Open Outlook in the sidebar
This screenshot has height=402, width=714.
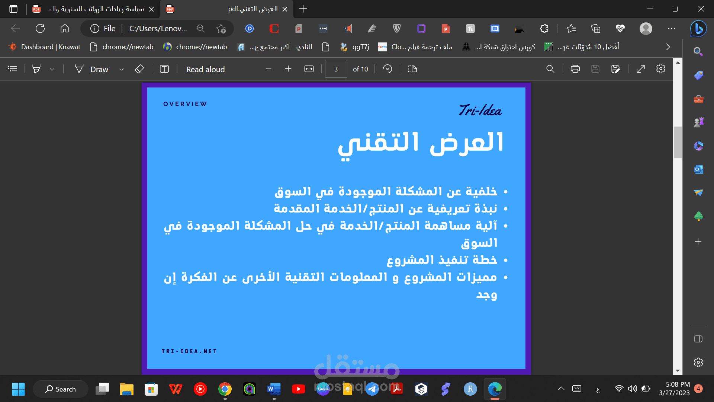698,169
